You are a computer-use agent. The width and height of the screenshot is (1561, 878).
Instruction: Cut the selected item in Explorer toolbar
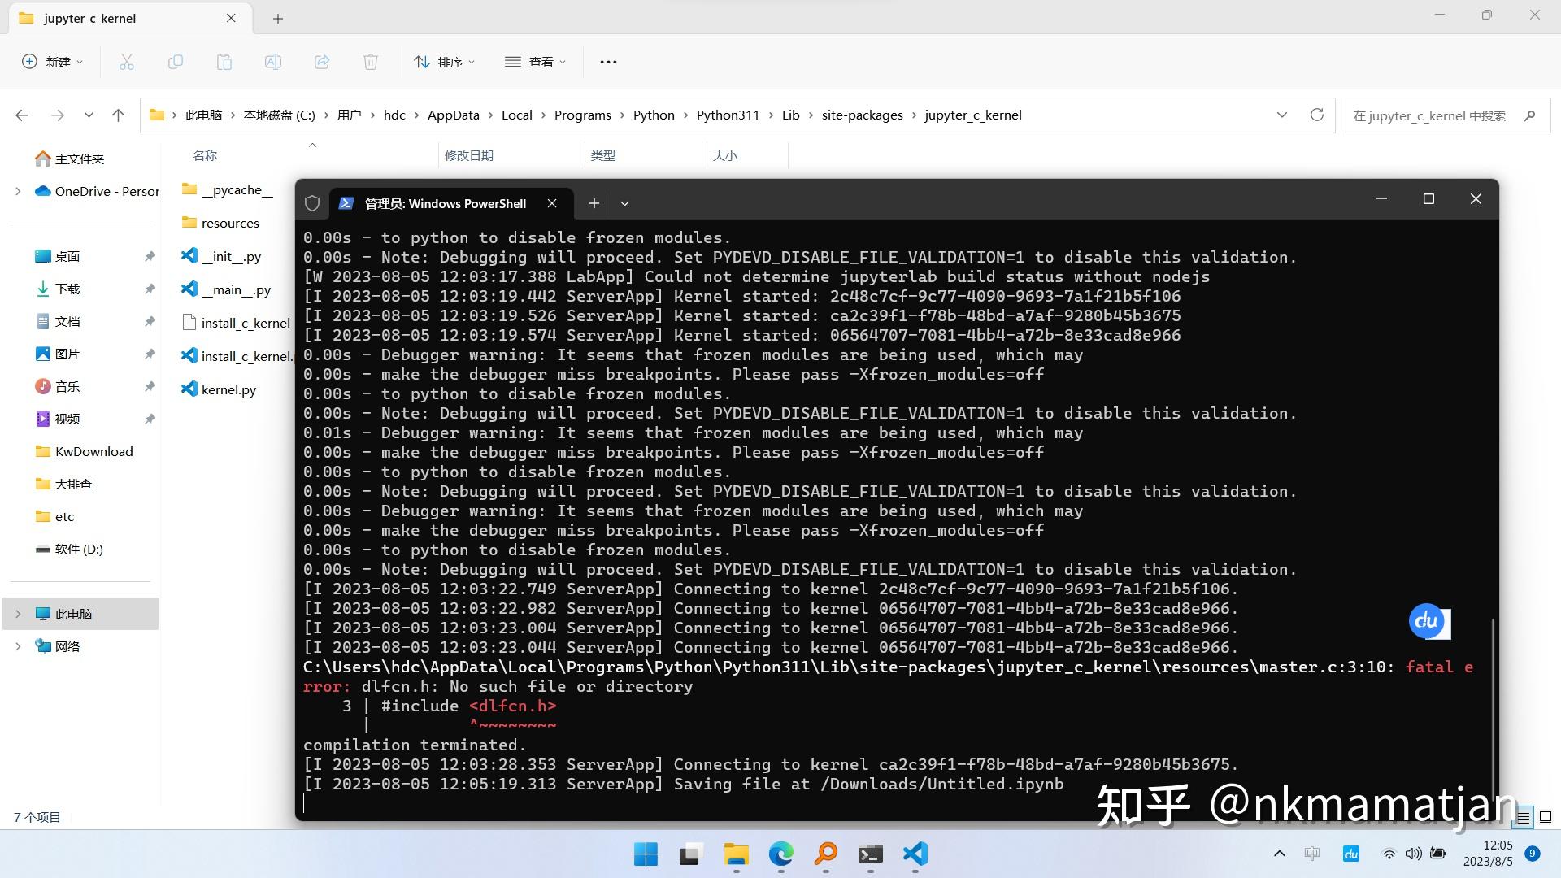coord(126,62)
